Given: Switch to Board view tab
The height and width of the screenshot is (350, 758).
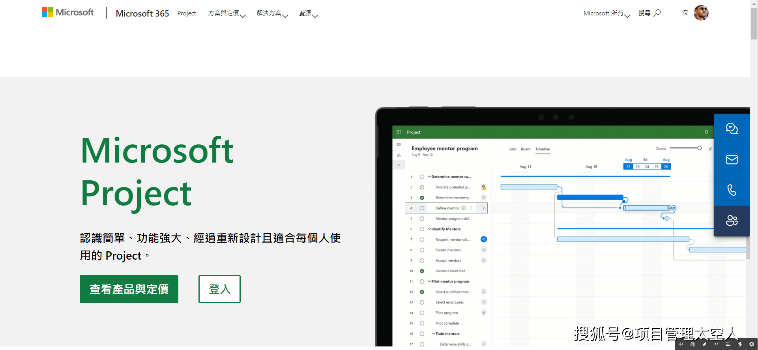Looking at the screenshot, I should (x=526, y=149).
